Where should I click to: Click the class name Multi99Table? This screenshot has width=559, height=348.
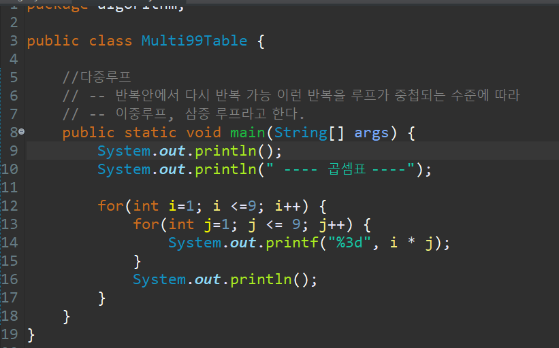[x=194, y=41]
